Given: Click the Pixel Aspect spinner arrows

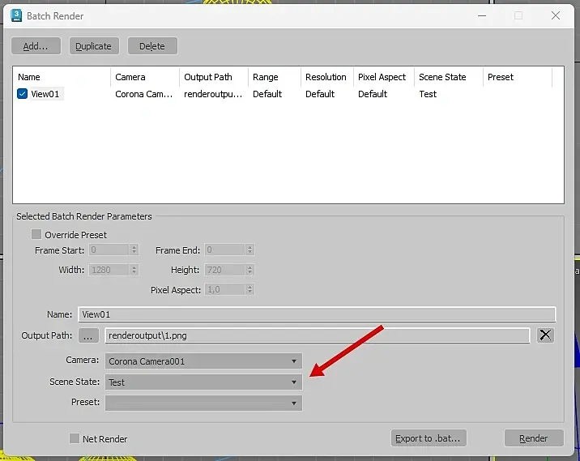Looking at the screenshot, I should tap(250, 290).
